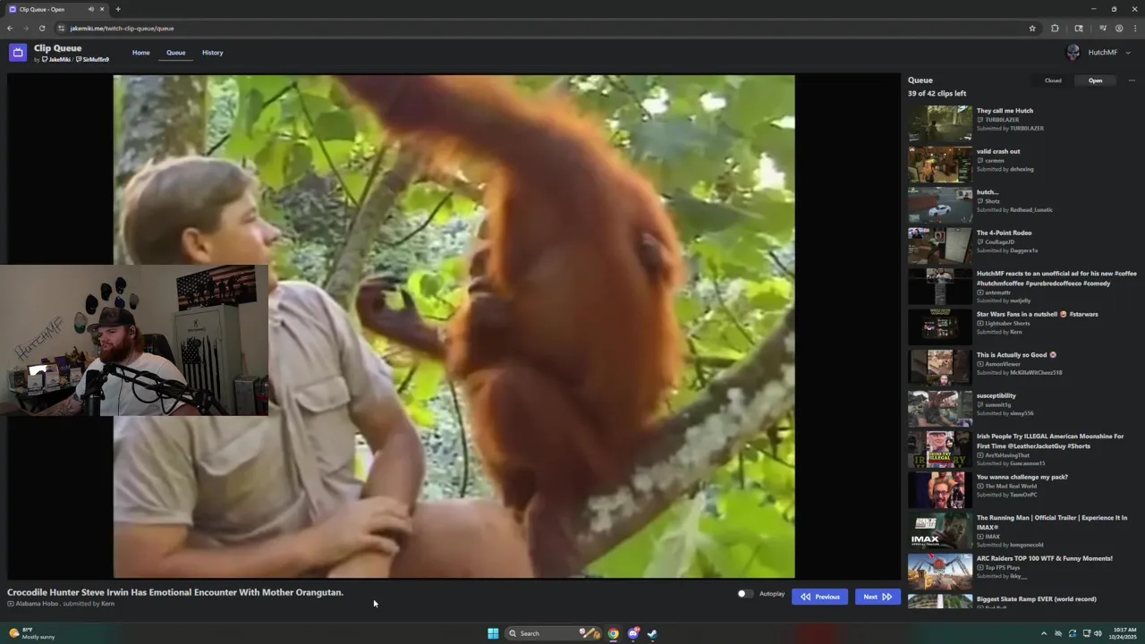The height and width of the screenshot is (644, 1145).
Task: Select the 'valid crash out' clip thumbnail
Action: pos(940,165)
